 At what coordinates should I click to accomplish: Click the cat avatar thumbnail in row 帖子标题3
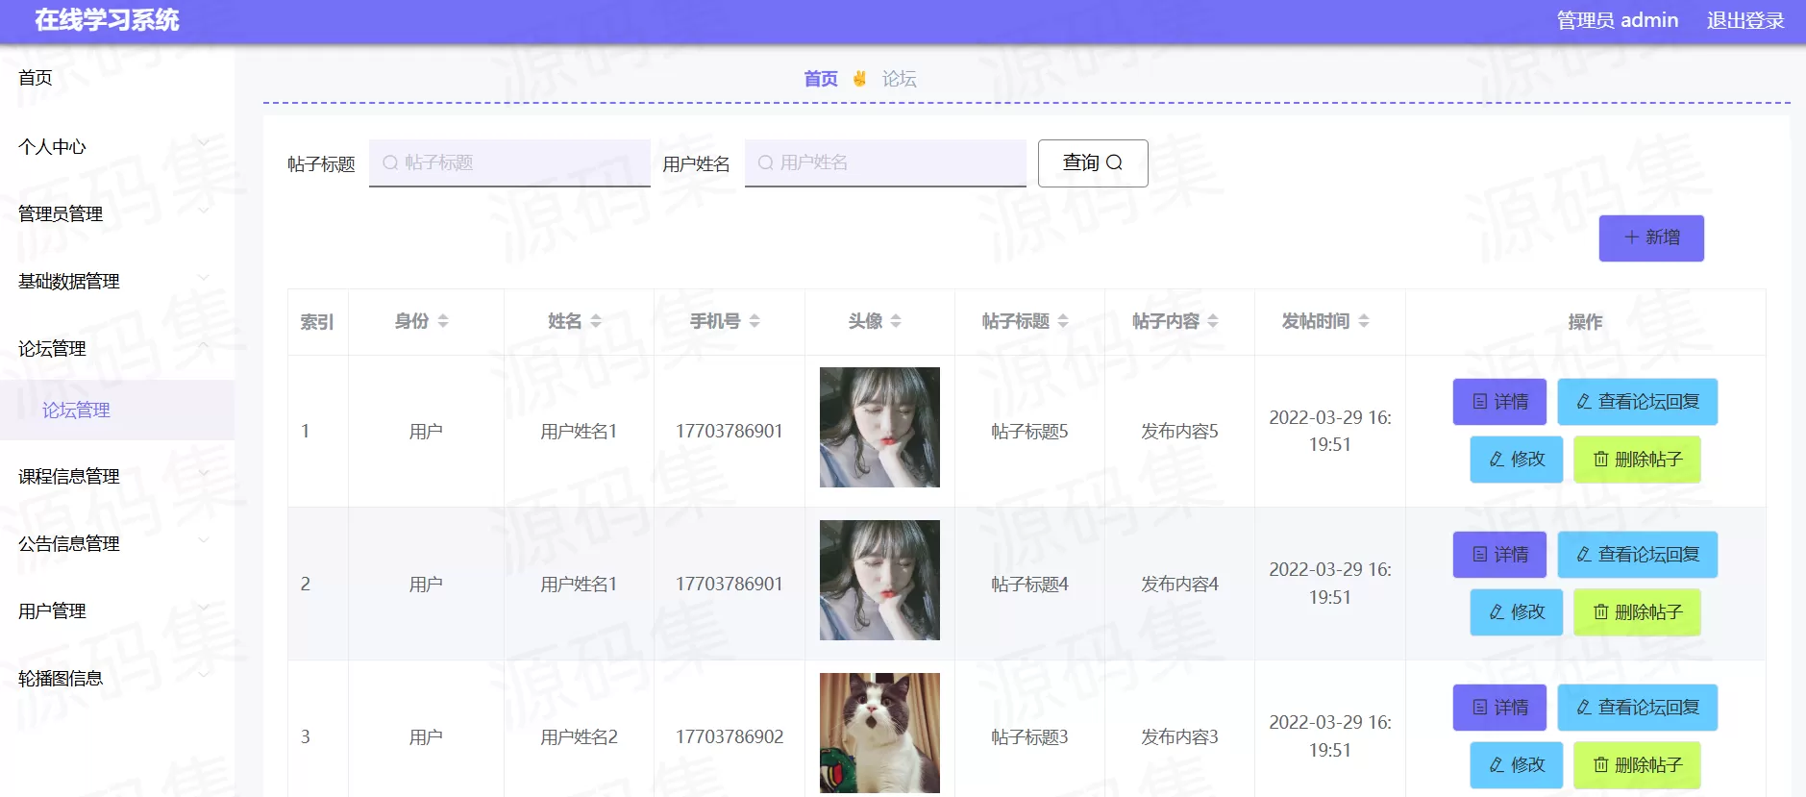[x=879, y=733]
